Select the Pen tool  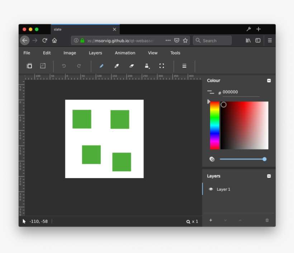(x=102, y=66)
